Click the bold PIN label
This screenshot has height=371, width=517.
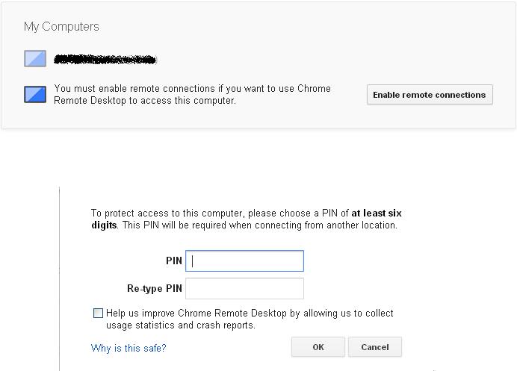[x=174, y=261]
